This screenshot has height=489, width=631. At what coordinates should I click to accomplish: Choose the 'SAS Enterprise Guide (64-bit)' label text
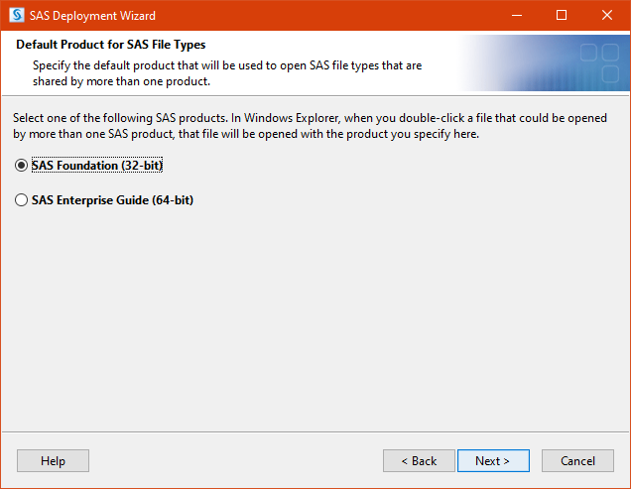click(x=113, y=200)
